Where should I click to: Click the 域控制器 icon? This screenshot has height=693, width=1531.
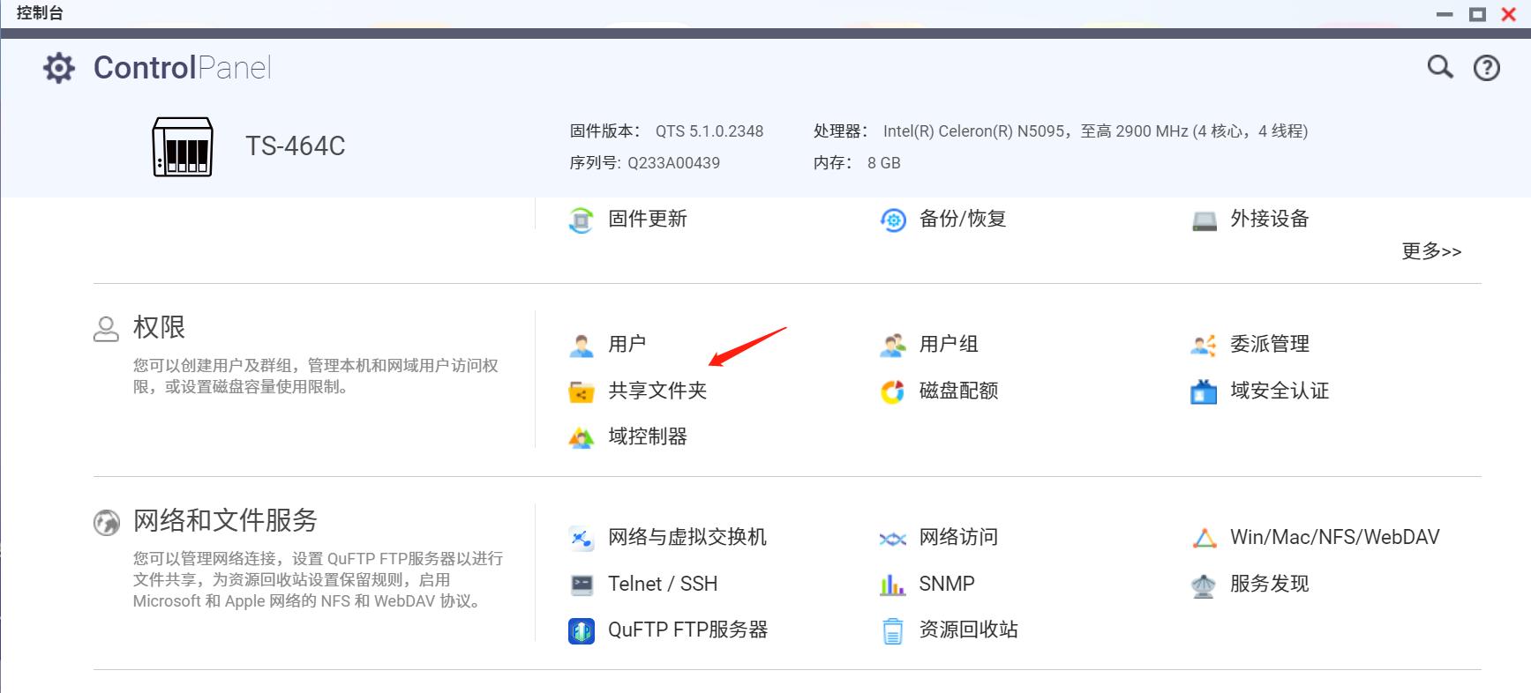pos(581,437)
